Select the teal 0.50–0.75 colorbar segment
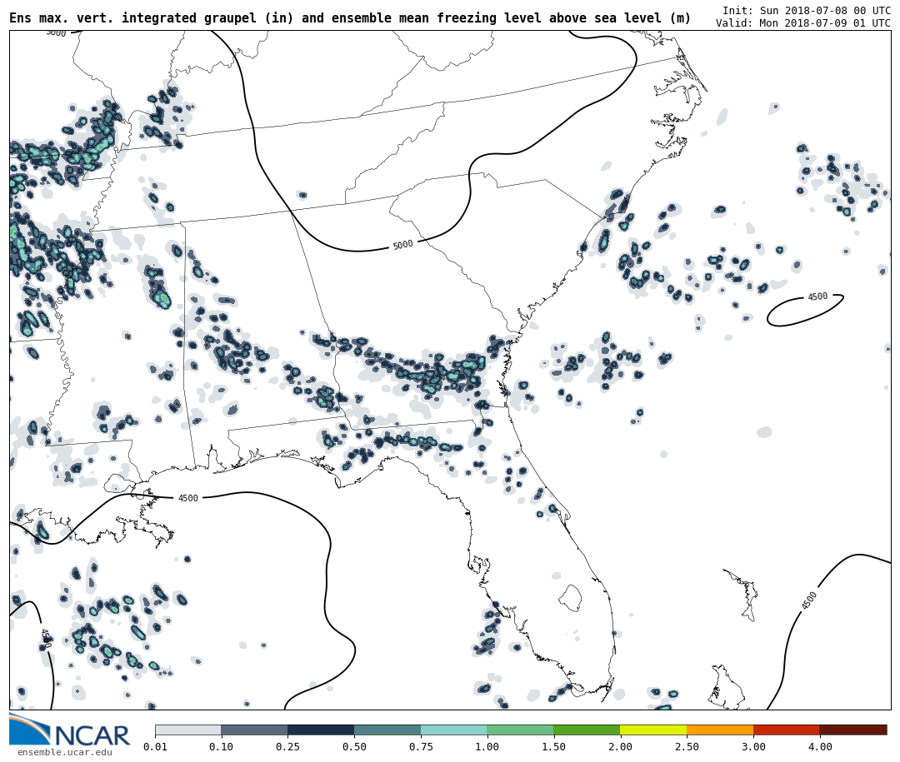 (387, 730)
